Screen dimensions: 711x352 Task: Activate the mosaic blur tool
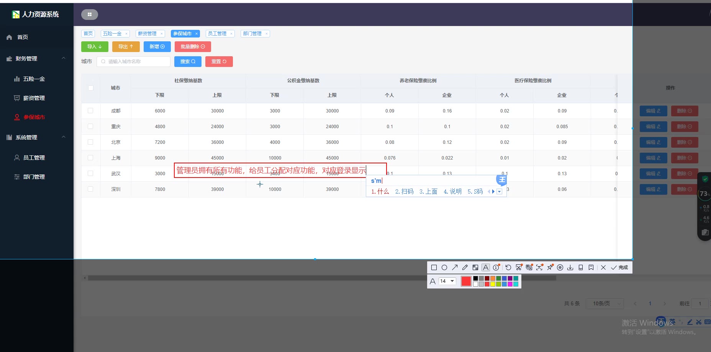click(x=475, y=267)
